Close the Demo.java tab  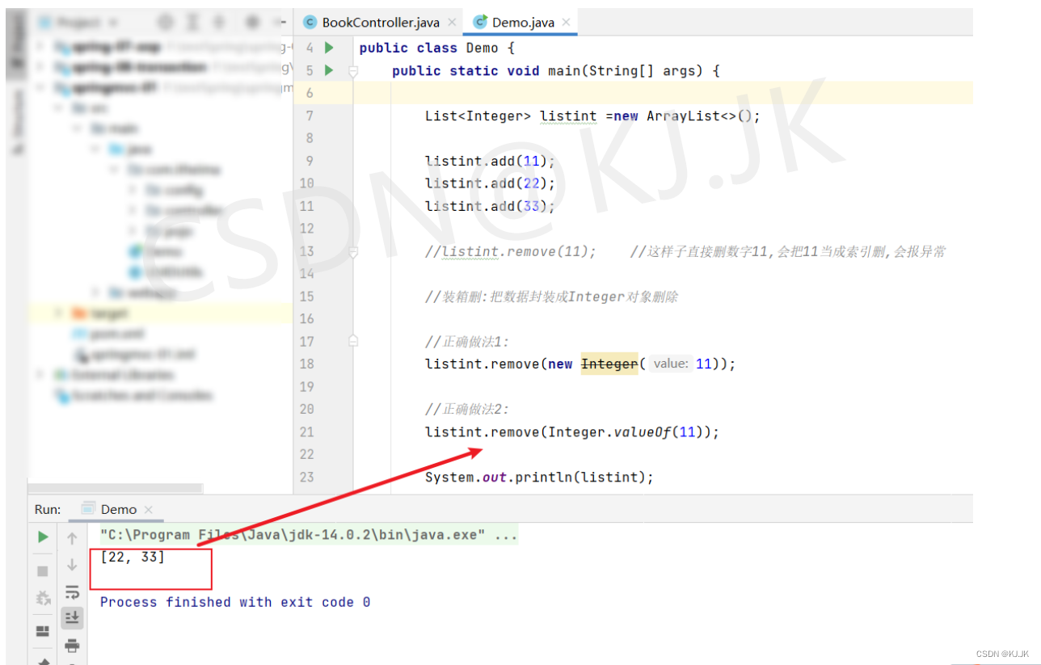pos(566,23)
